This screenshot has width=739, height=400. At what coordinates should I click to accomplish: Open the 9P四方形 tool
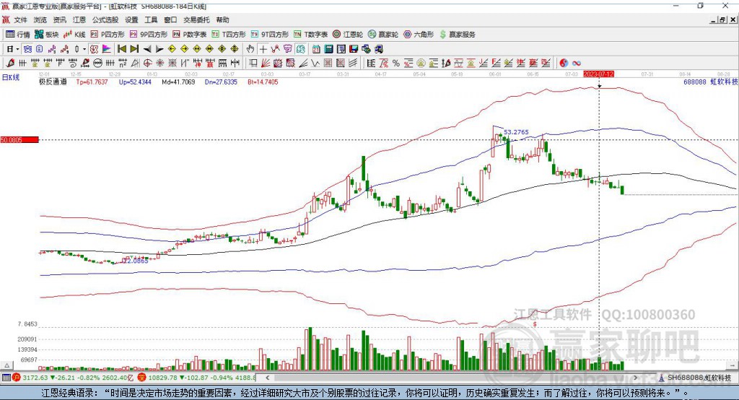[x=149, y=35]
